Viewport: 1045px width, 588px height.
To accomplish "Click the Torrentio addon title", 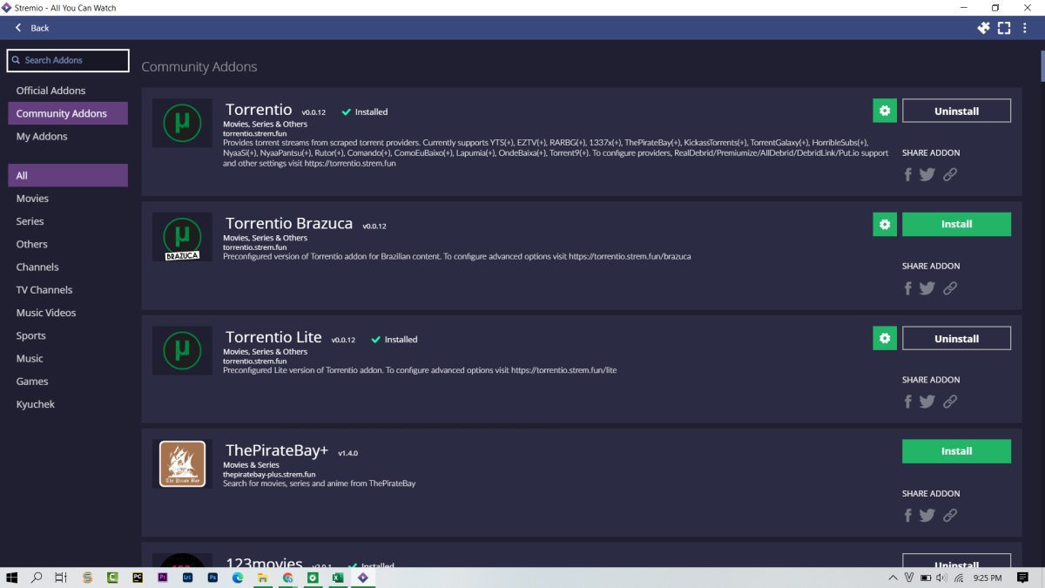I will (259, 110).
